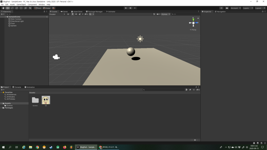Adjust the asset icon size slider
Image resolution: width=267 pixels, height=150 pixels.
195,140
